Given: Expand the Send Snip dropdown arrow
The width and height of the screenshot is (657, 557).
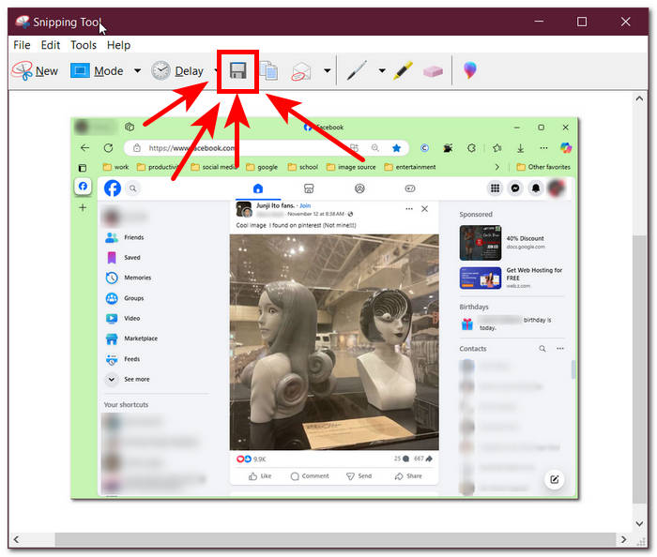Looking at the screenshot, I should [x=328, y=70].
